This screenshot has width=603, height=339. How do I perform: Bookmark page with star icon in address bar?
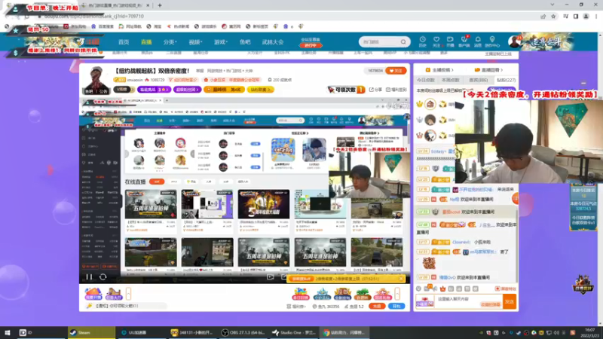coord(553,17)
